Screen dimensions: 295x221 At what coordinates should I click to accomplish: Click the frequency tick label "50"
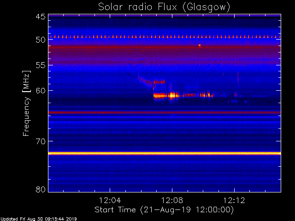tap(41, 40)
